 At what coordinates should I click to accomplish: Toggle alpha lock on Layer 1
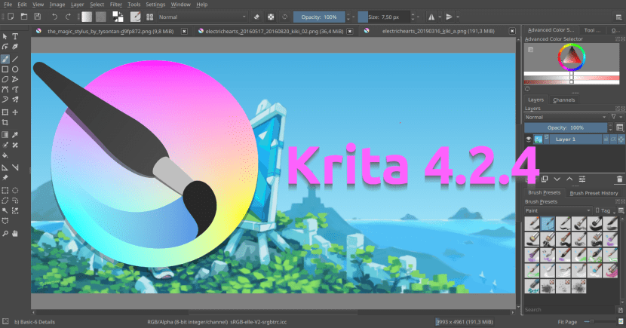[x=621, y=139]
